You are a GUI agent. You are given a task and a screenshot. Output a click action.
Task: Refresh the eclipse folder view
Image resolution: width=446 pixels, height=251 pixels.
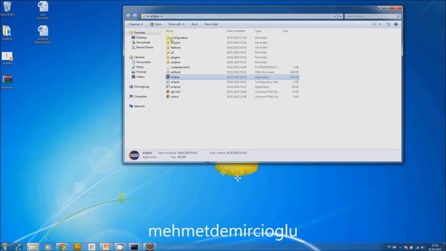[x=340, y=16]
